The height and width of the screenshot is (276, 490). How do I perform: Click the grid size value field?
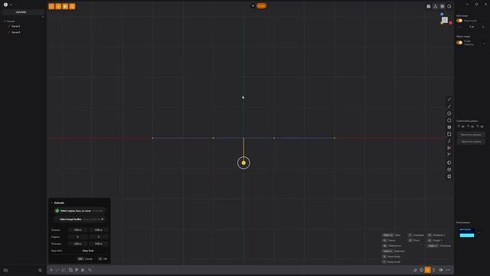[x=472, y=27]
